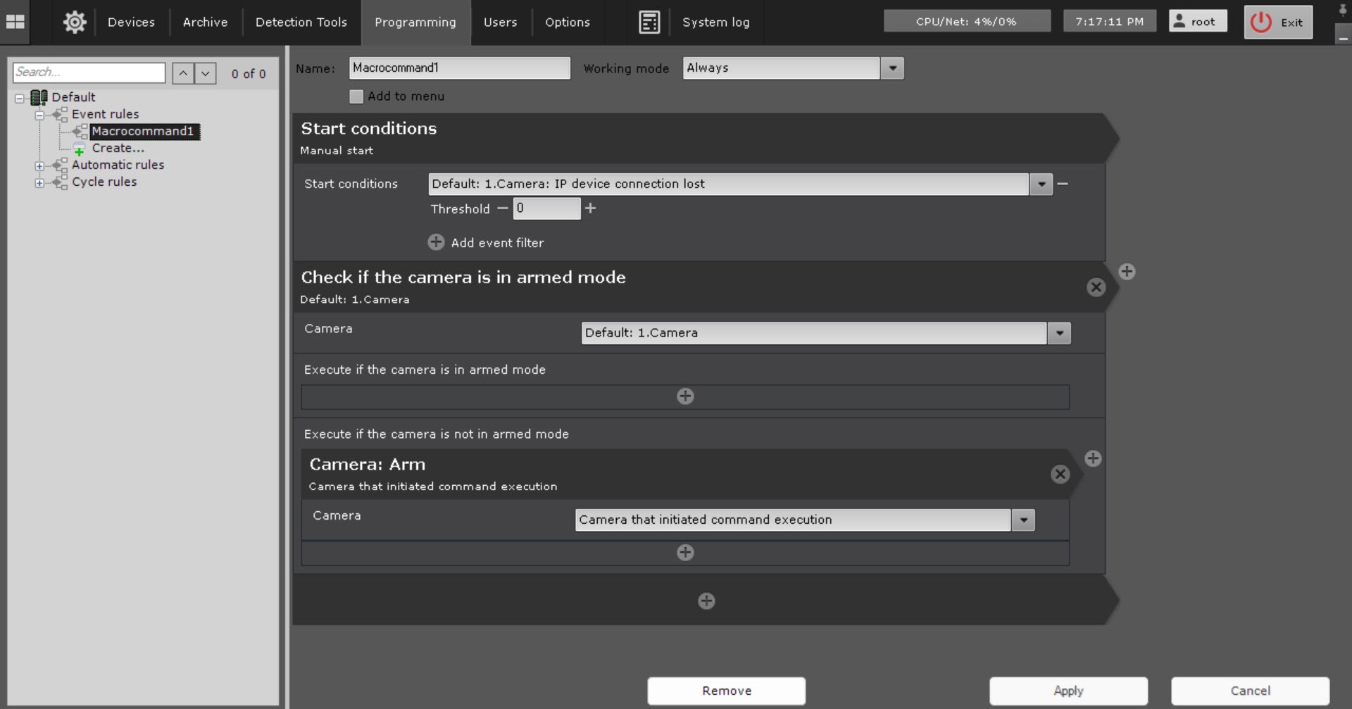Viewport: 1352px width, 709px height.
Task: Switch to the Archive tab
Action: 205,22
